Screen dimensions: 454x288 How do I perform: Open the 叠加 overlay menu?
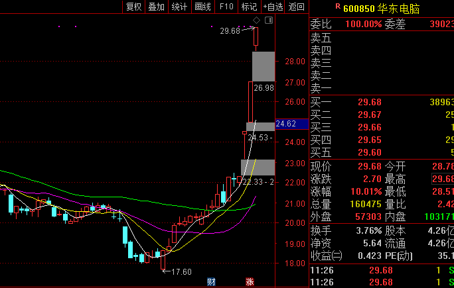click(x=157, y=7)
